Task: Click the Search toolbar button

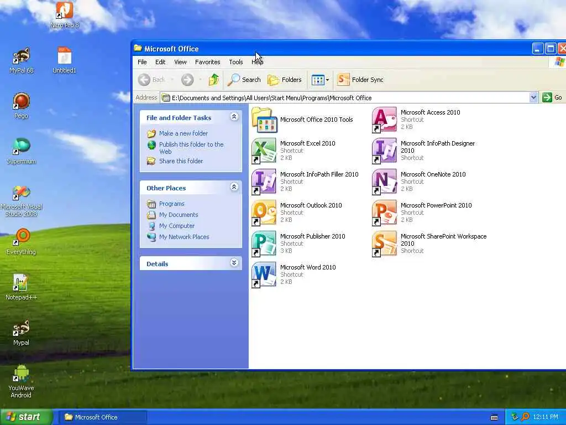Action: point(244,80)
